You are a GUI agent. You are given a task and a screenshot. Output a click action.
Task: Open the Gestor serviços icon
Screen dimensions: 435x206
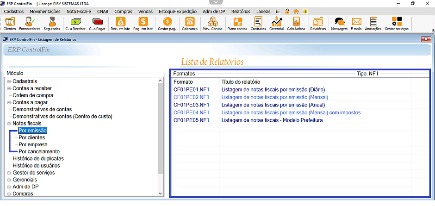click(x=397, y=24)
